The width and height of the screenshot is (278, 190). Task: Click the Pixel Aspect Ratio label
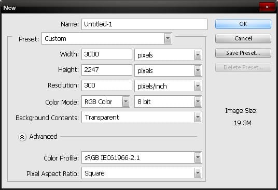[x=53, y=174]
